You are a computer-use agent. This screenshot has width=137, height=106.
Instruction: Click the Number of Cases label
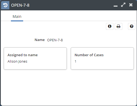coord(89,55)
